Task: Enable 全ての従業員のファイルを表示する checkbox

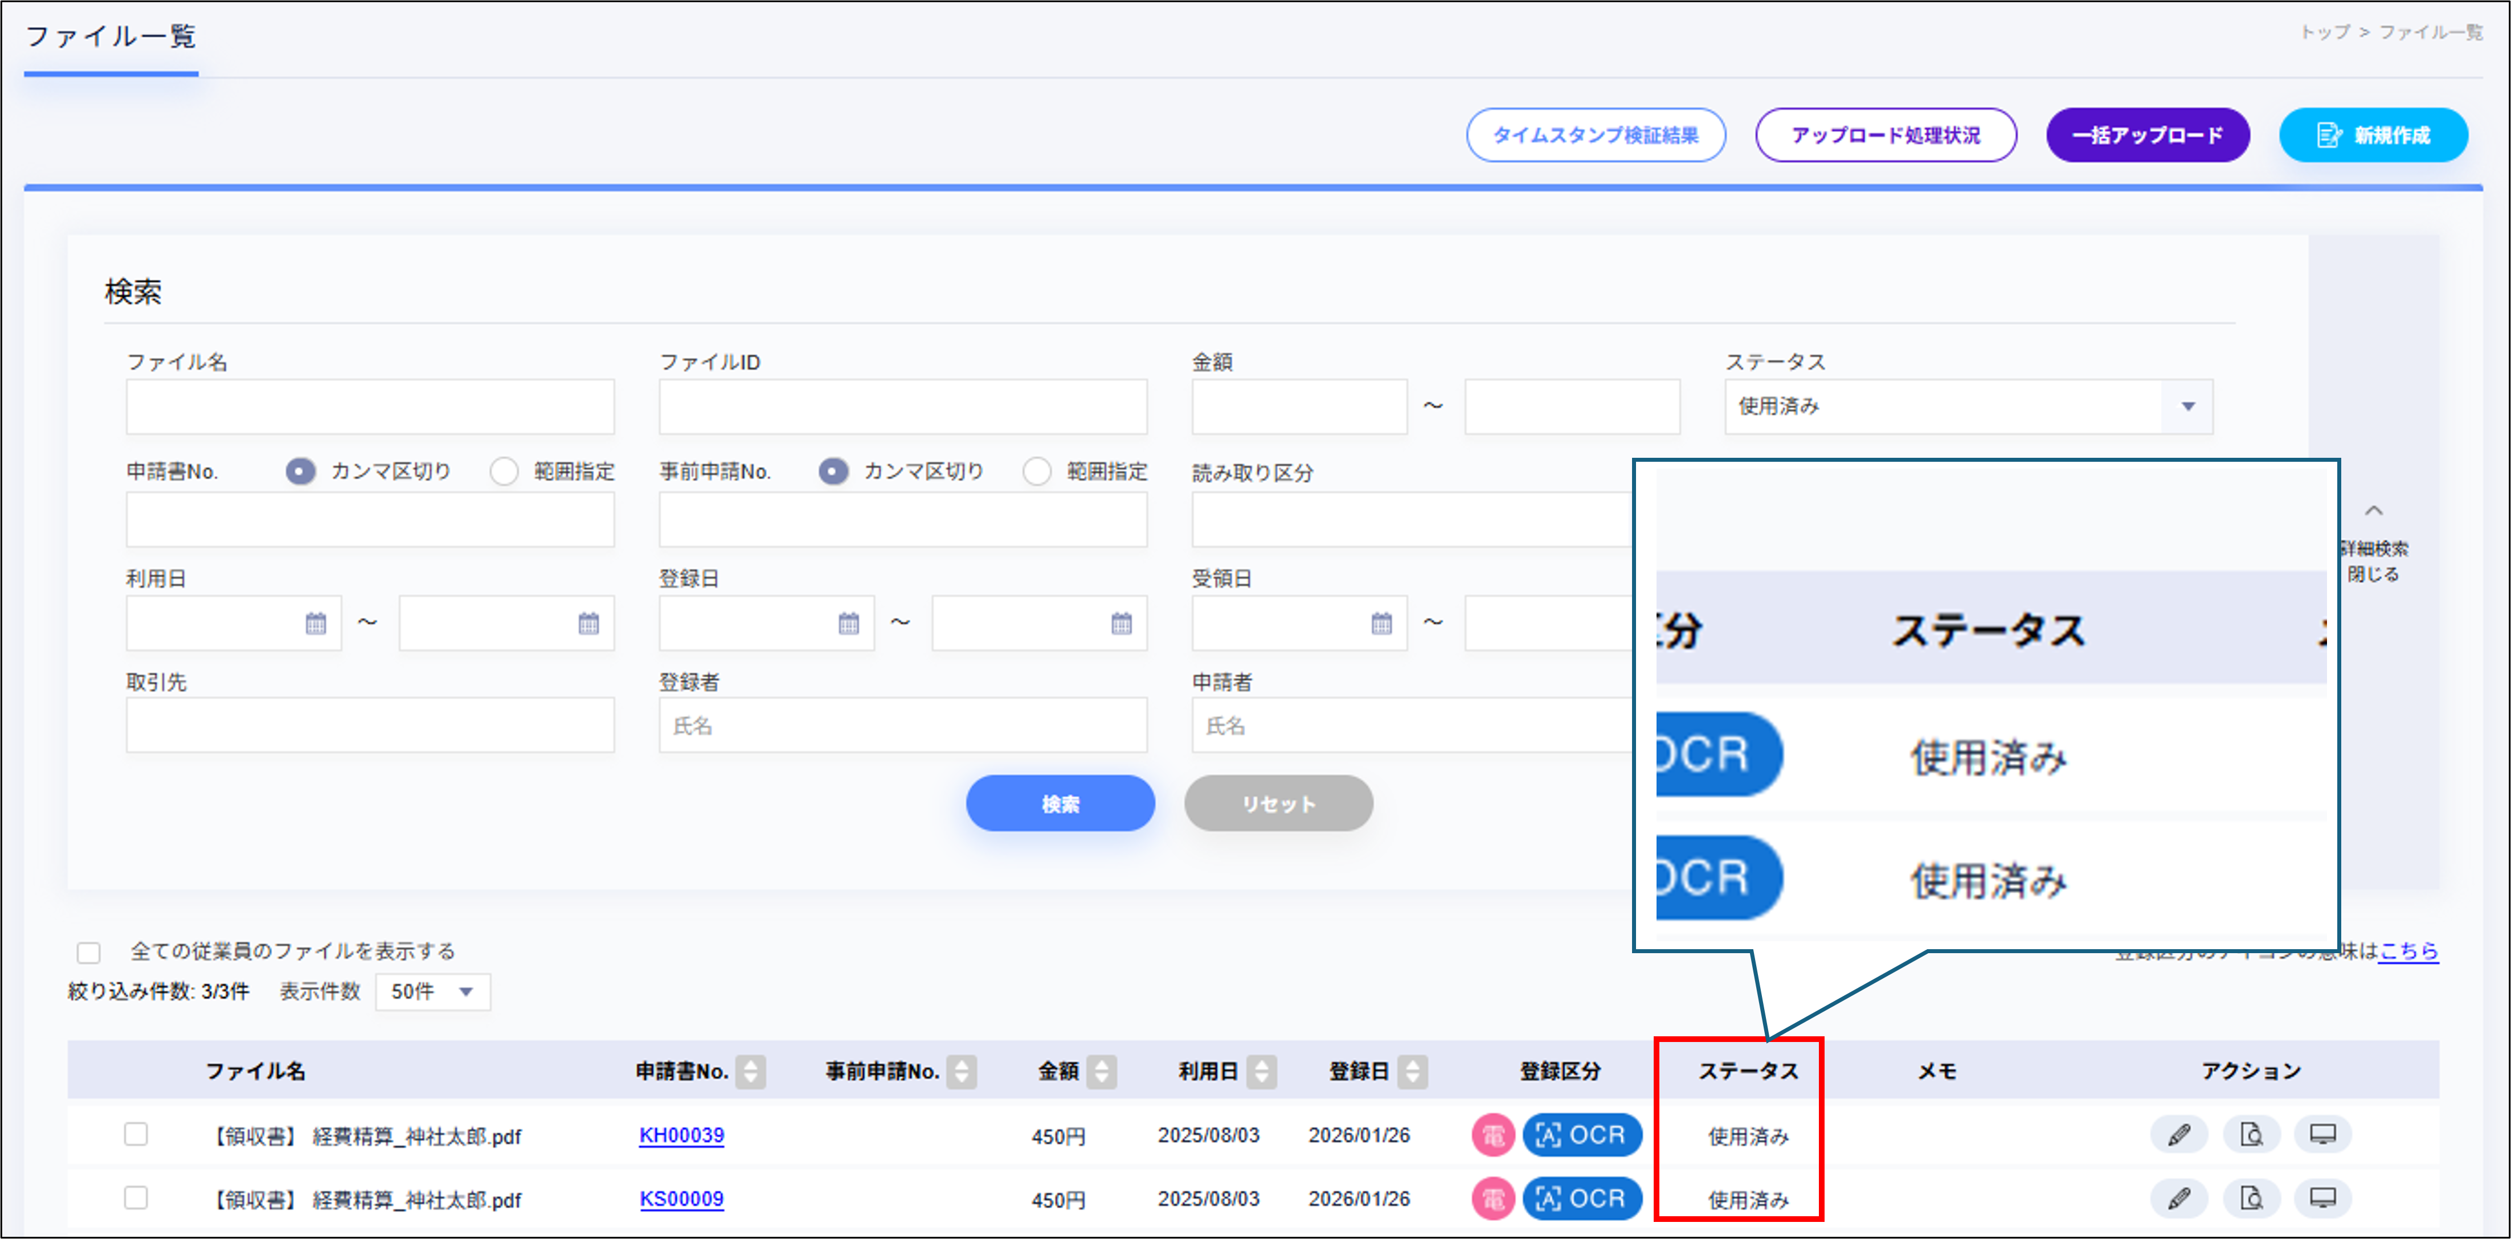Action: [x=89, y=951]
